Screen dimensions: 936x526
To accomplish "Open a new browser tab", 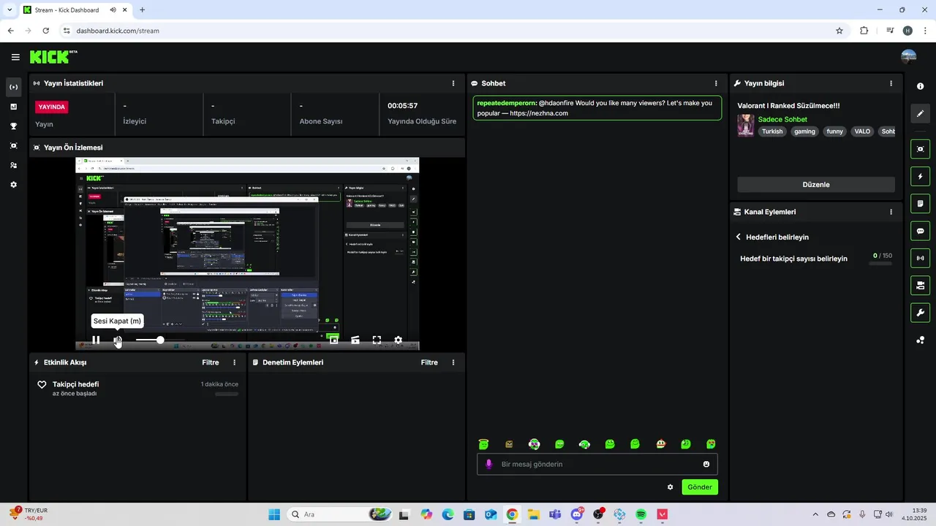I will [142, 10].
